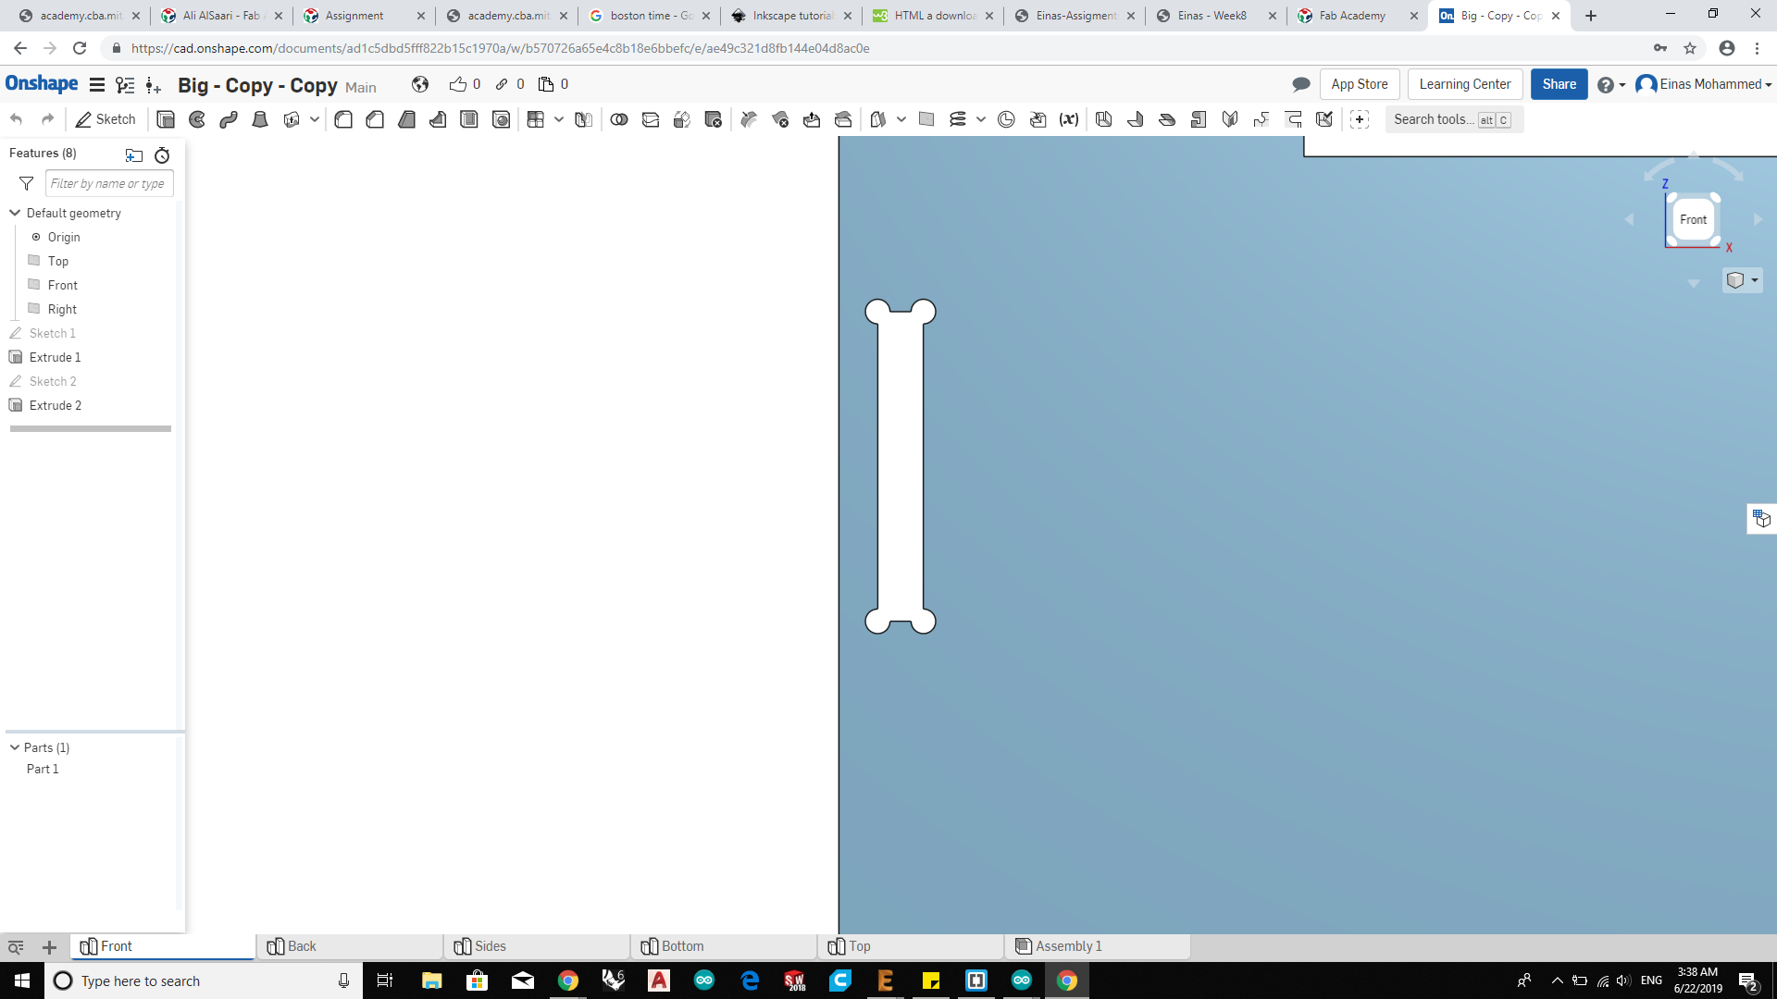This screenshot has width=1777, height=999.
Task: Select the Boolean tool
Action: [619, 119]
